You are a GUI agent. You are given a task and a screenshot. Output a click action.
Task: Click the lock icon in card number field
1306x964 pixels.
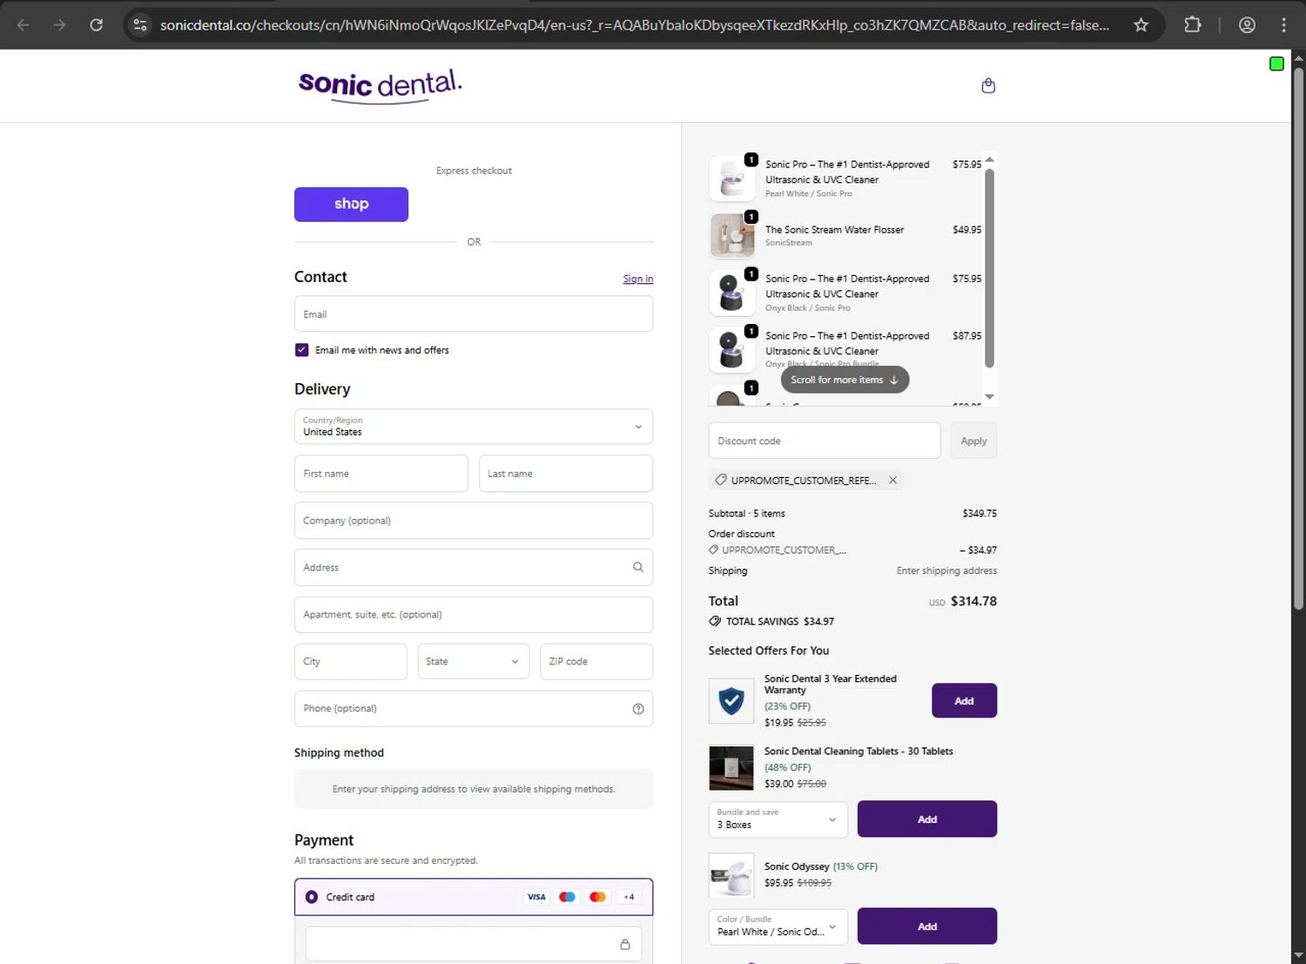pos(625,944)
